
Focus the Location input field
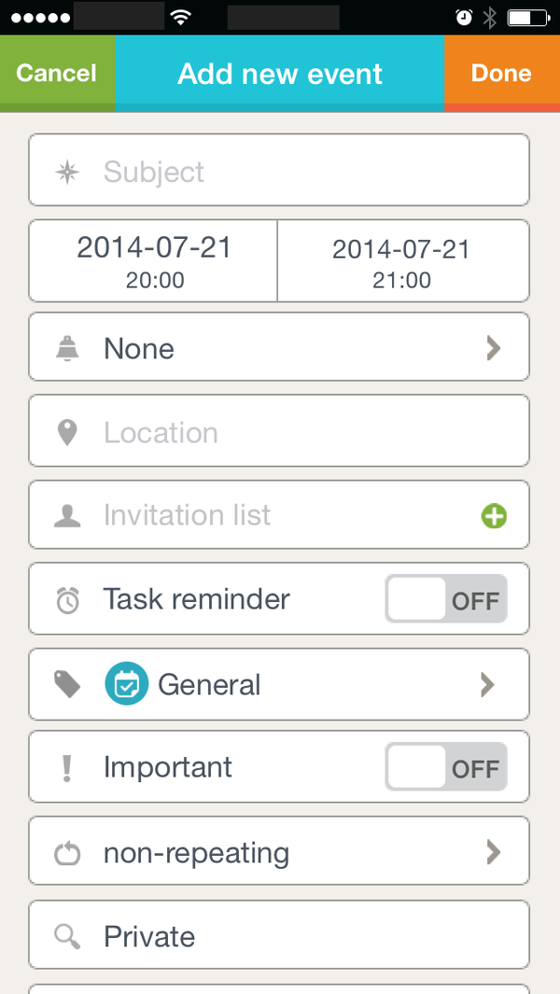click(x=299, y=433)
